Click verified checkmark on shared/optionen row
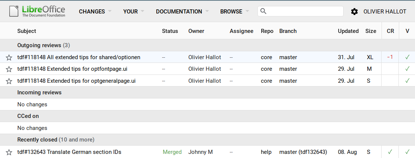 407,57
